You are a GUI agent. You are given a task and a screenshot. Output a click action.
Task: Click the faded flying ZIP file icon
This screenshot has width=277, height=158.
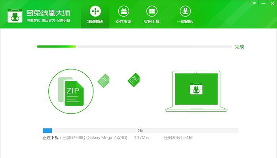point(104,81)
